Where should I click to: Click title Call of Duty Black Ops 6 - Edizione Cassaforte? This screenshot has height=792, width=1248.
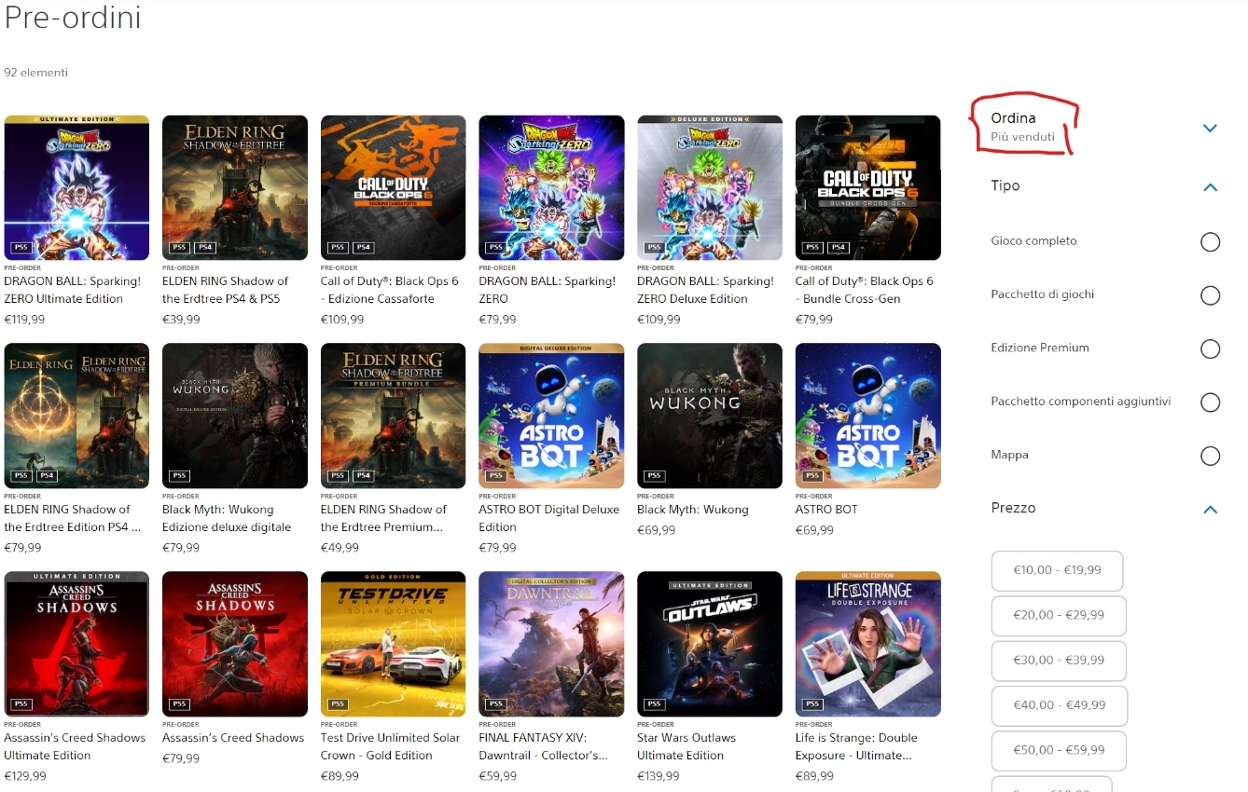[390, 290]
